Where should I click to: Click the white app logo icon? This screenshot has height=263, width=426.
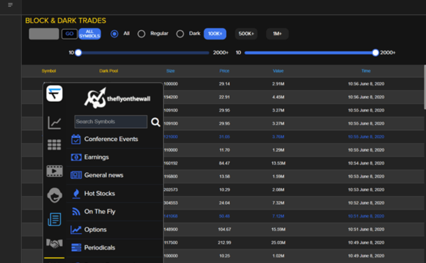[x=54, y=94]
